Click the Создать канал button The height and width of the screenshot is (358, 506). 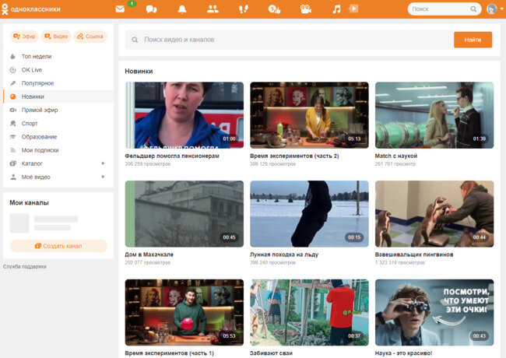click(x=58, y=246)
